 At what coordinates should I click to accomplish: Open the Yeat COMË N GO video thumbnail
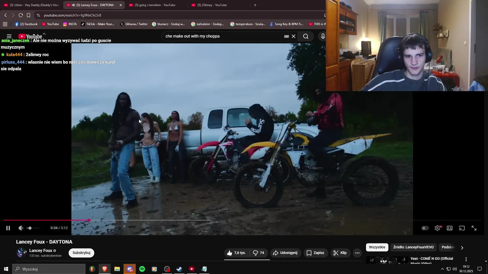(x=387, y=261)
